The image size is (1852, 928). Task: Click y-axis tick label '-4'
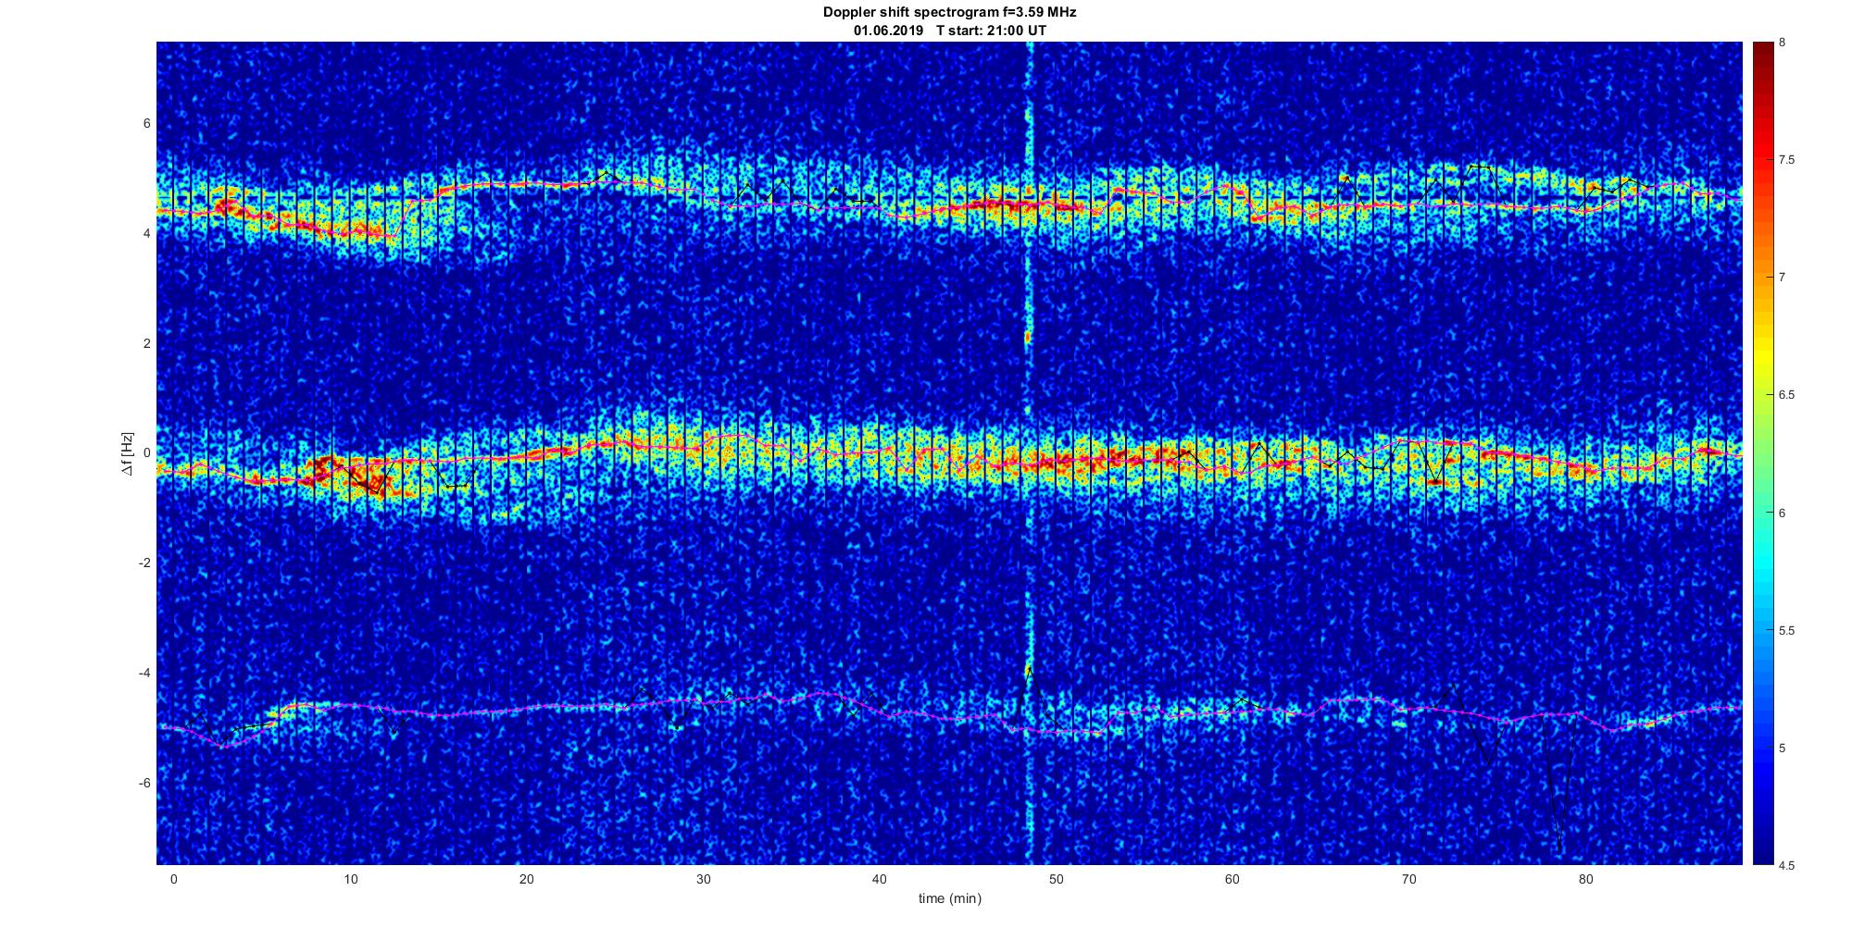[x=144, y=674]
